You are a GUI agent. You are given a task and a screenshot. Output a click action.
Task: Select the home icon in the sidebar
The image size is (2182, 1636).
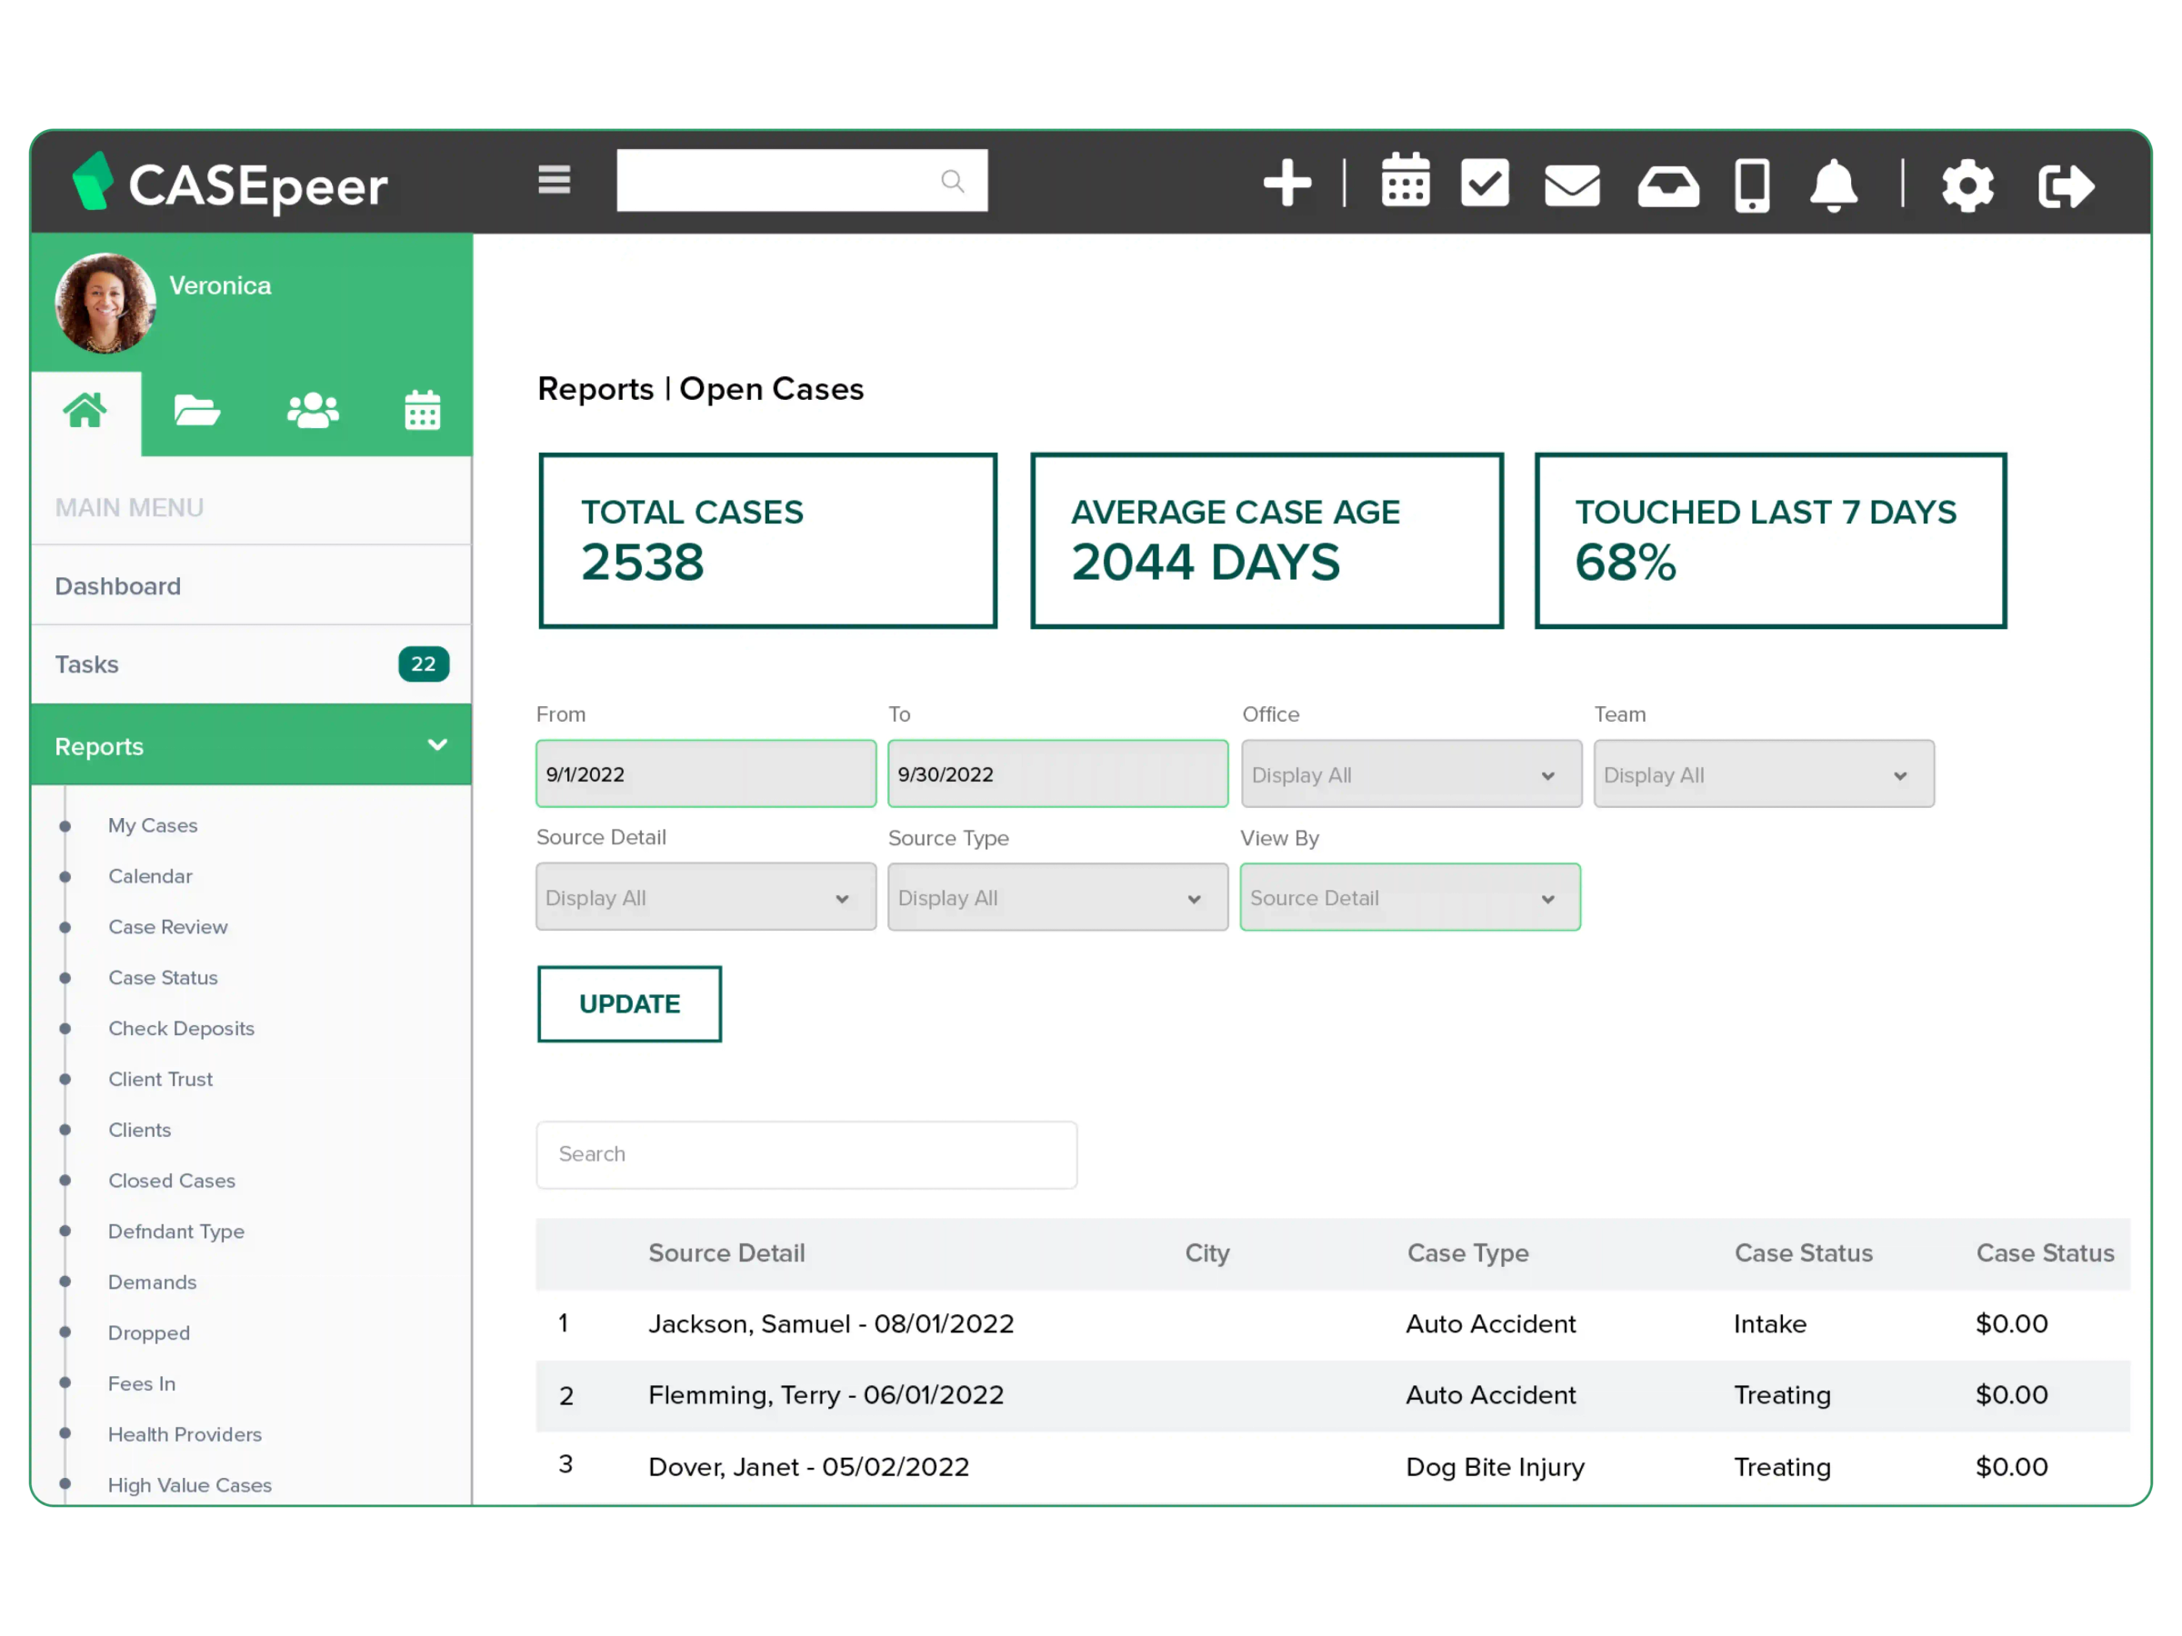coord(85,411)
